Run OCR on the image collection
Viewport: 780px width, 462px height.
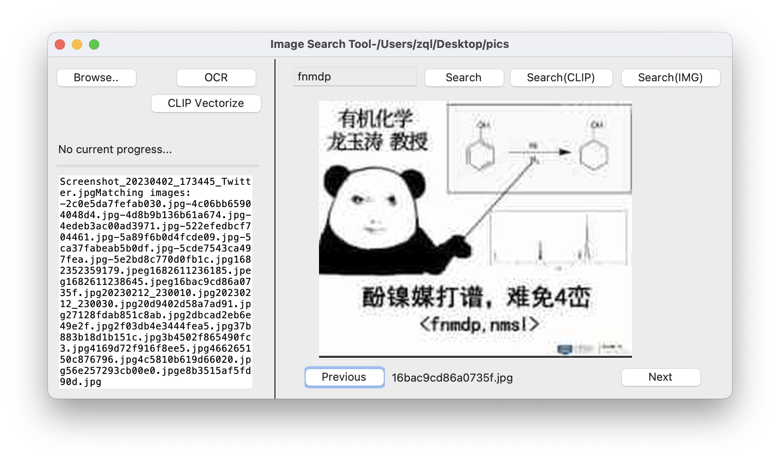(x=216, y=77)
